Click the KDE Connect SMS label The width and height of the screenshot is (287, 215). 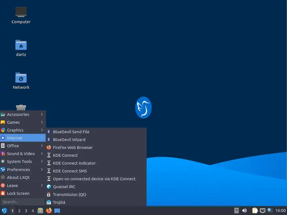pyautogui.click(x=70, y=171)
